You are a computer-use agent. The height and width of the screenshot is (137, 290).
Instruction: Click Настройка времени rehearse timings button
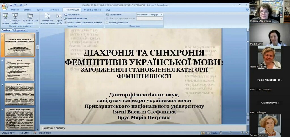tap(75, 18)
